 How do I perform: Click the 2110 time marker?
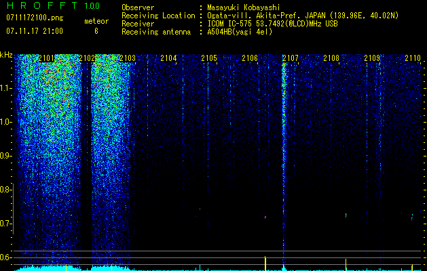point(413,58)
